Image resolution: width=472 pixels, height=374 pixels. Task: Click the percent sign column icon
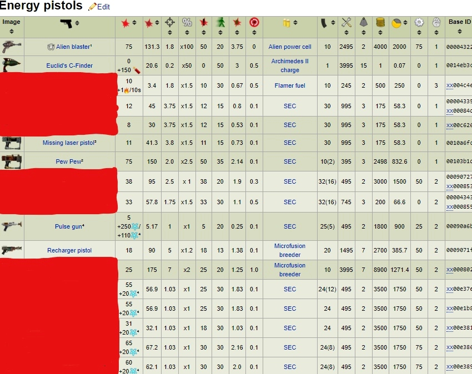187,23
